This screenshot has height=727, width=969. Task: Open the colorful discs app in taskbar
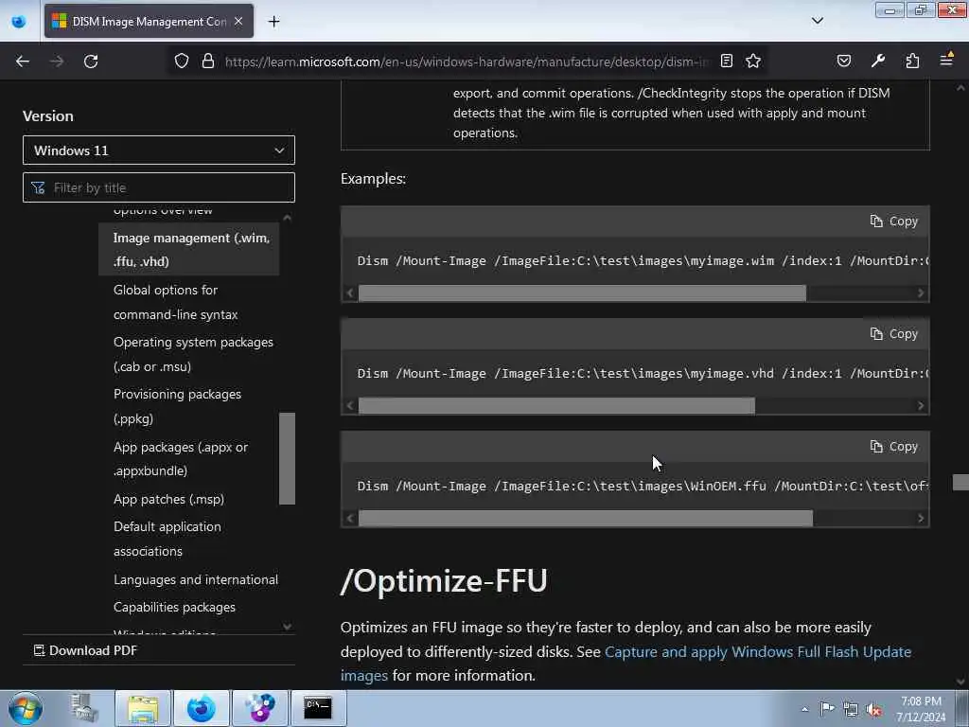pyautogui.click(x=259, y=708)
